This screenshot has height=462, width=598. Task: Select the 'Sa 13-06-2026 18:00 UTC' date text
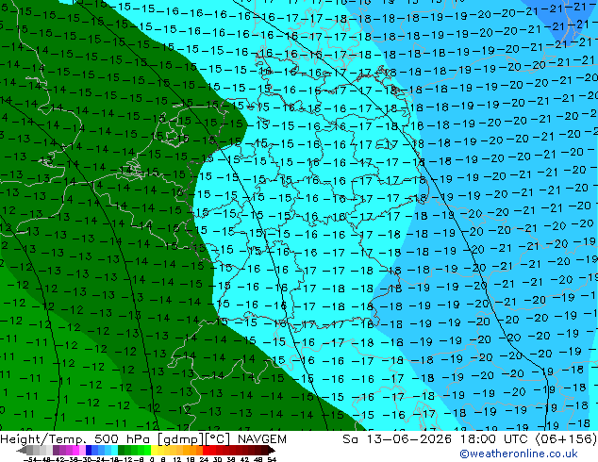click(437, 439)
